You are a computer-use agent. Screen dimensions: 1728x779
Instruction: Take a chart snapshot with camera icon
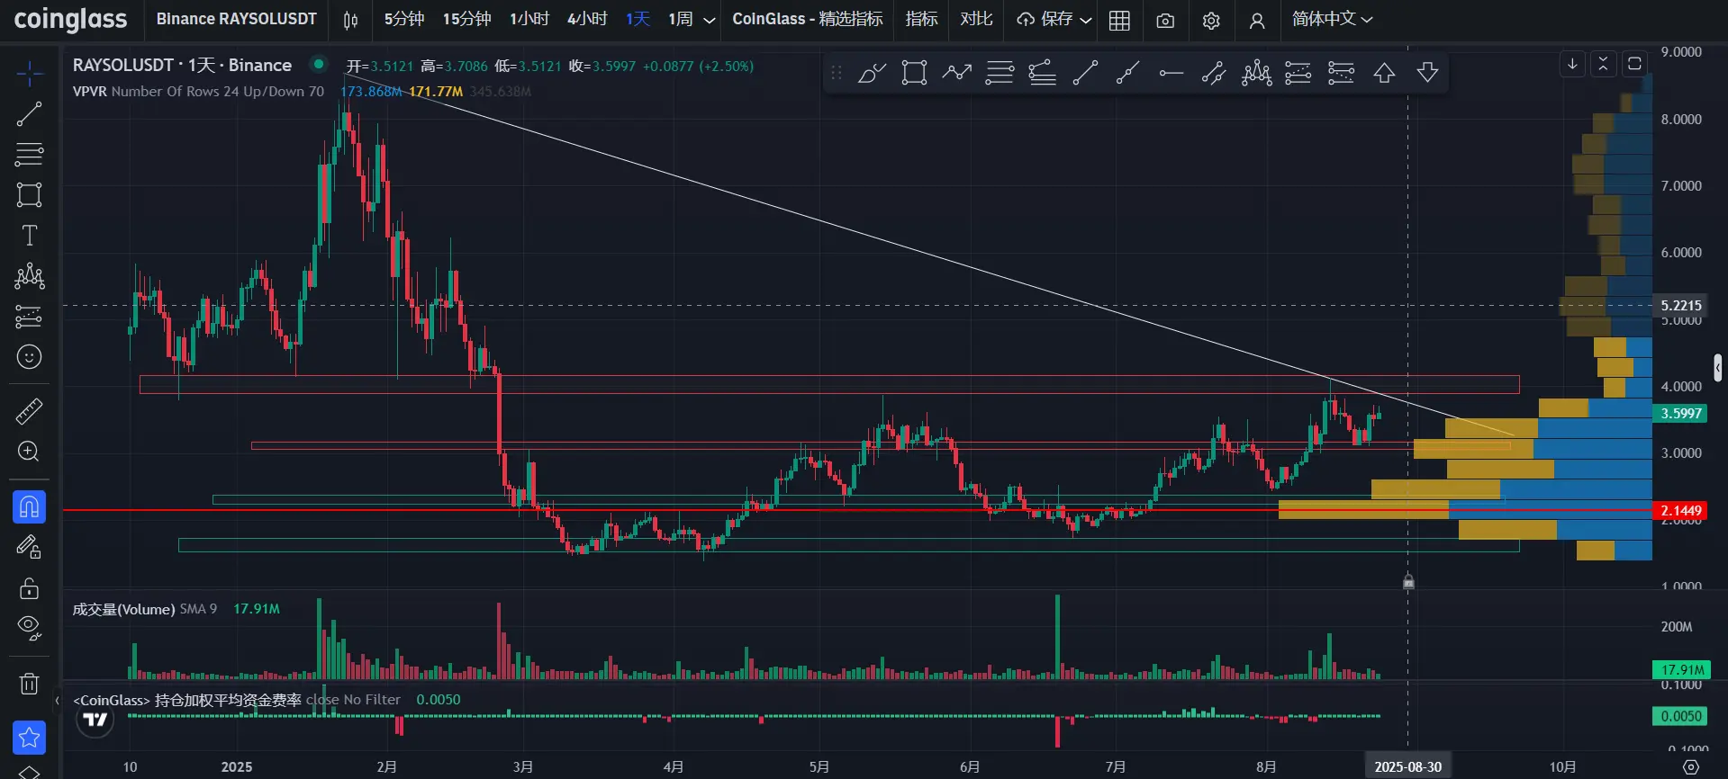[x=1165, y=21]
